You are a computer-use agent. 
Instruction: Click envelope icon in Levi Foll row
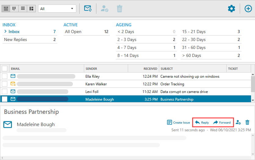[13, 91]
